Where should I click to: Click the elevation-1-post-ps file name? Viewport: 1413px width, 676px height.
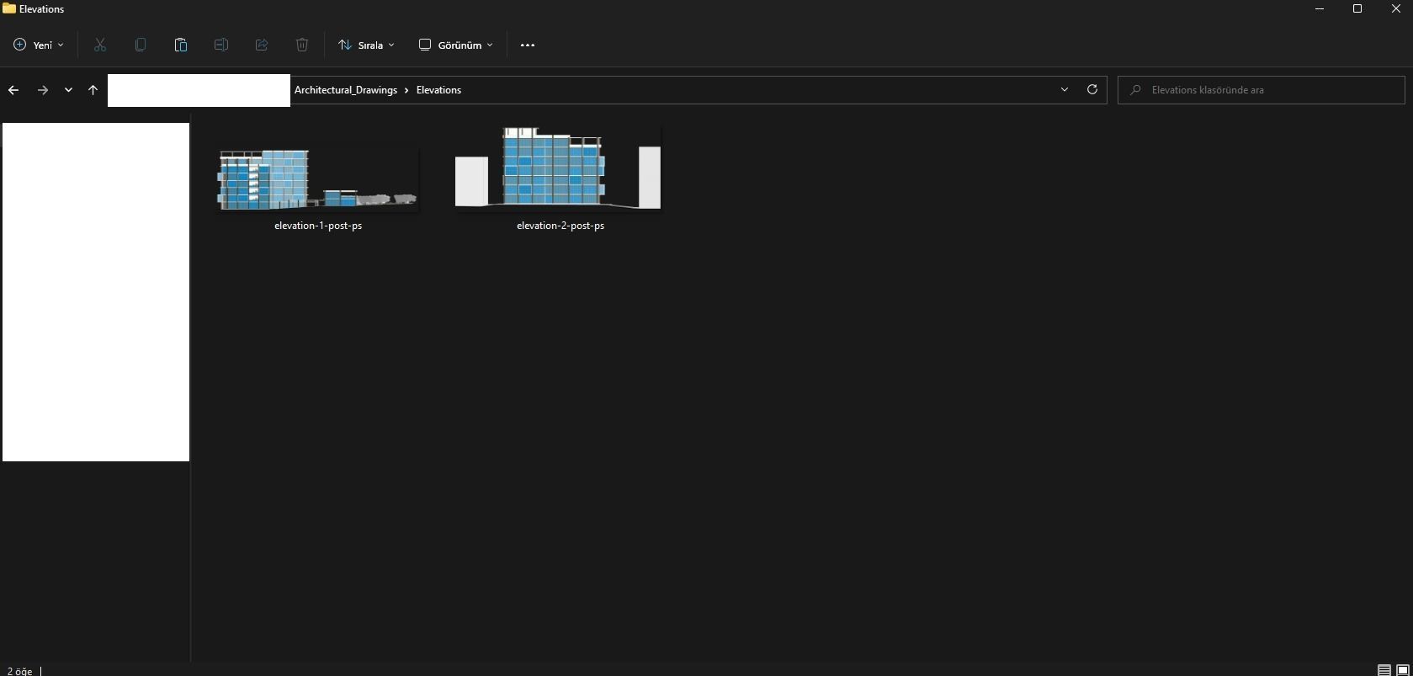click(x=318, y=226)
